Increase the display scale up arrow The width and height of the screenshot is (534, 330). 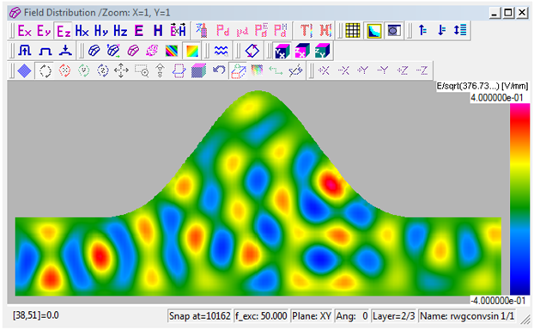point(422,31)
